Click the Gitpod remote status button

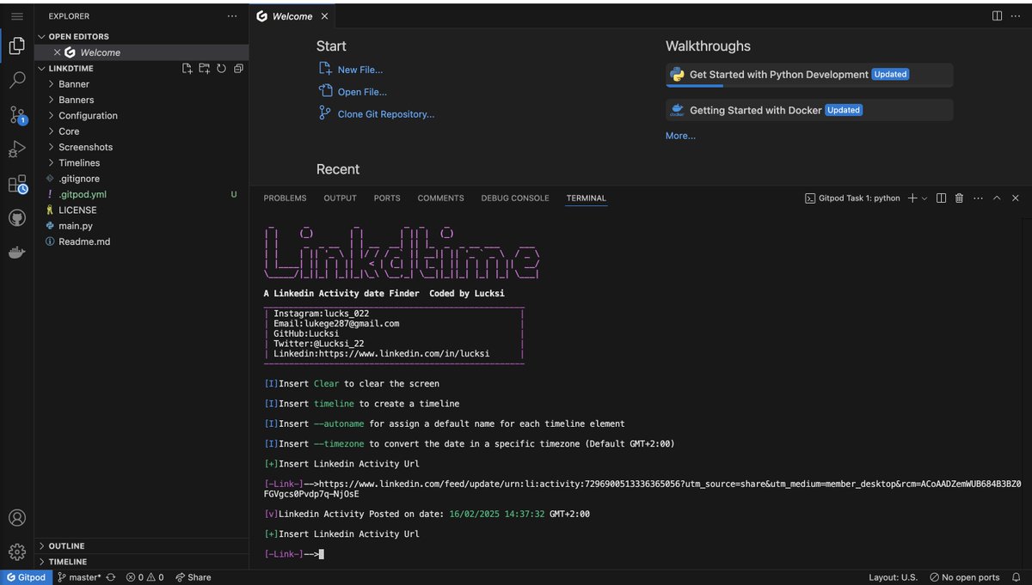pos(25,577)
